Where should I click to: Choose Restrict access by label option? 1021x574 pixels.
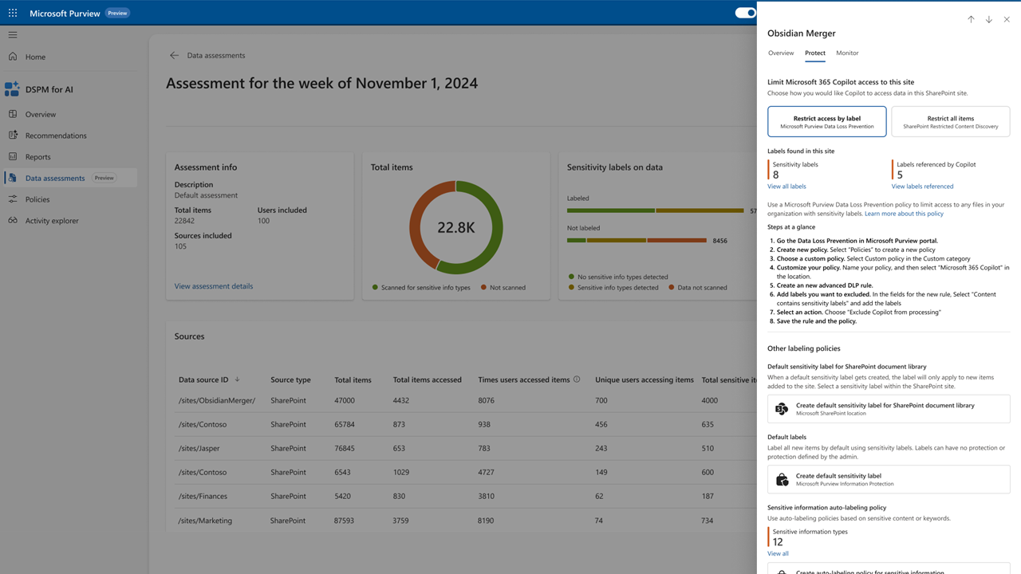(827, 122)
